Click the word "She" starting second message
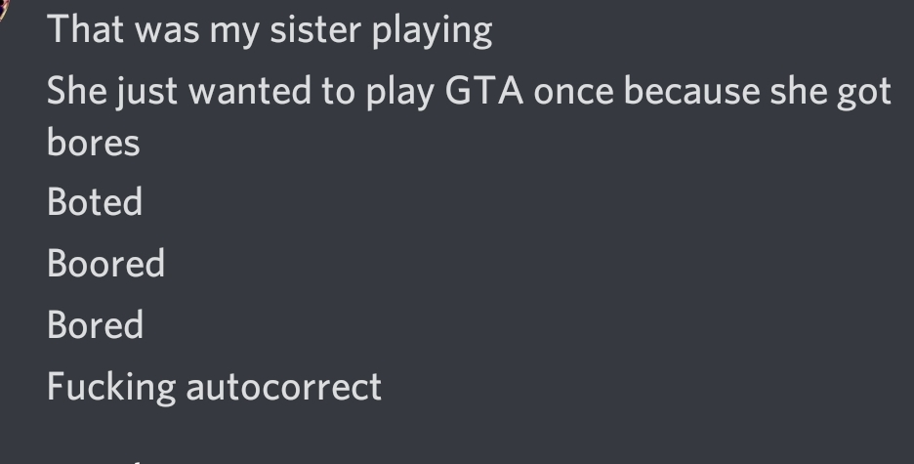 tap(77, 91)
